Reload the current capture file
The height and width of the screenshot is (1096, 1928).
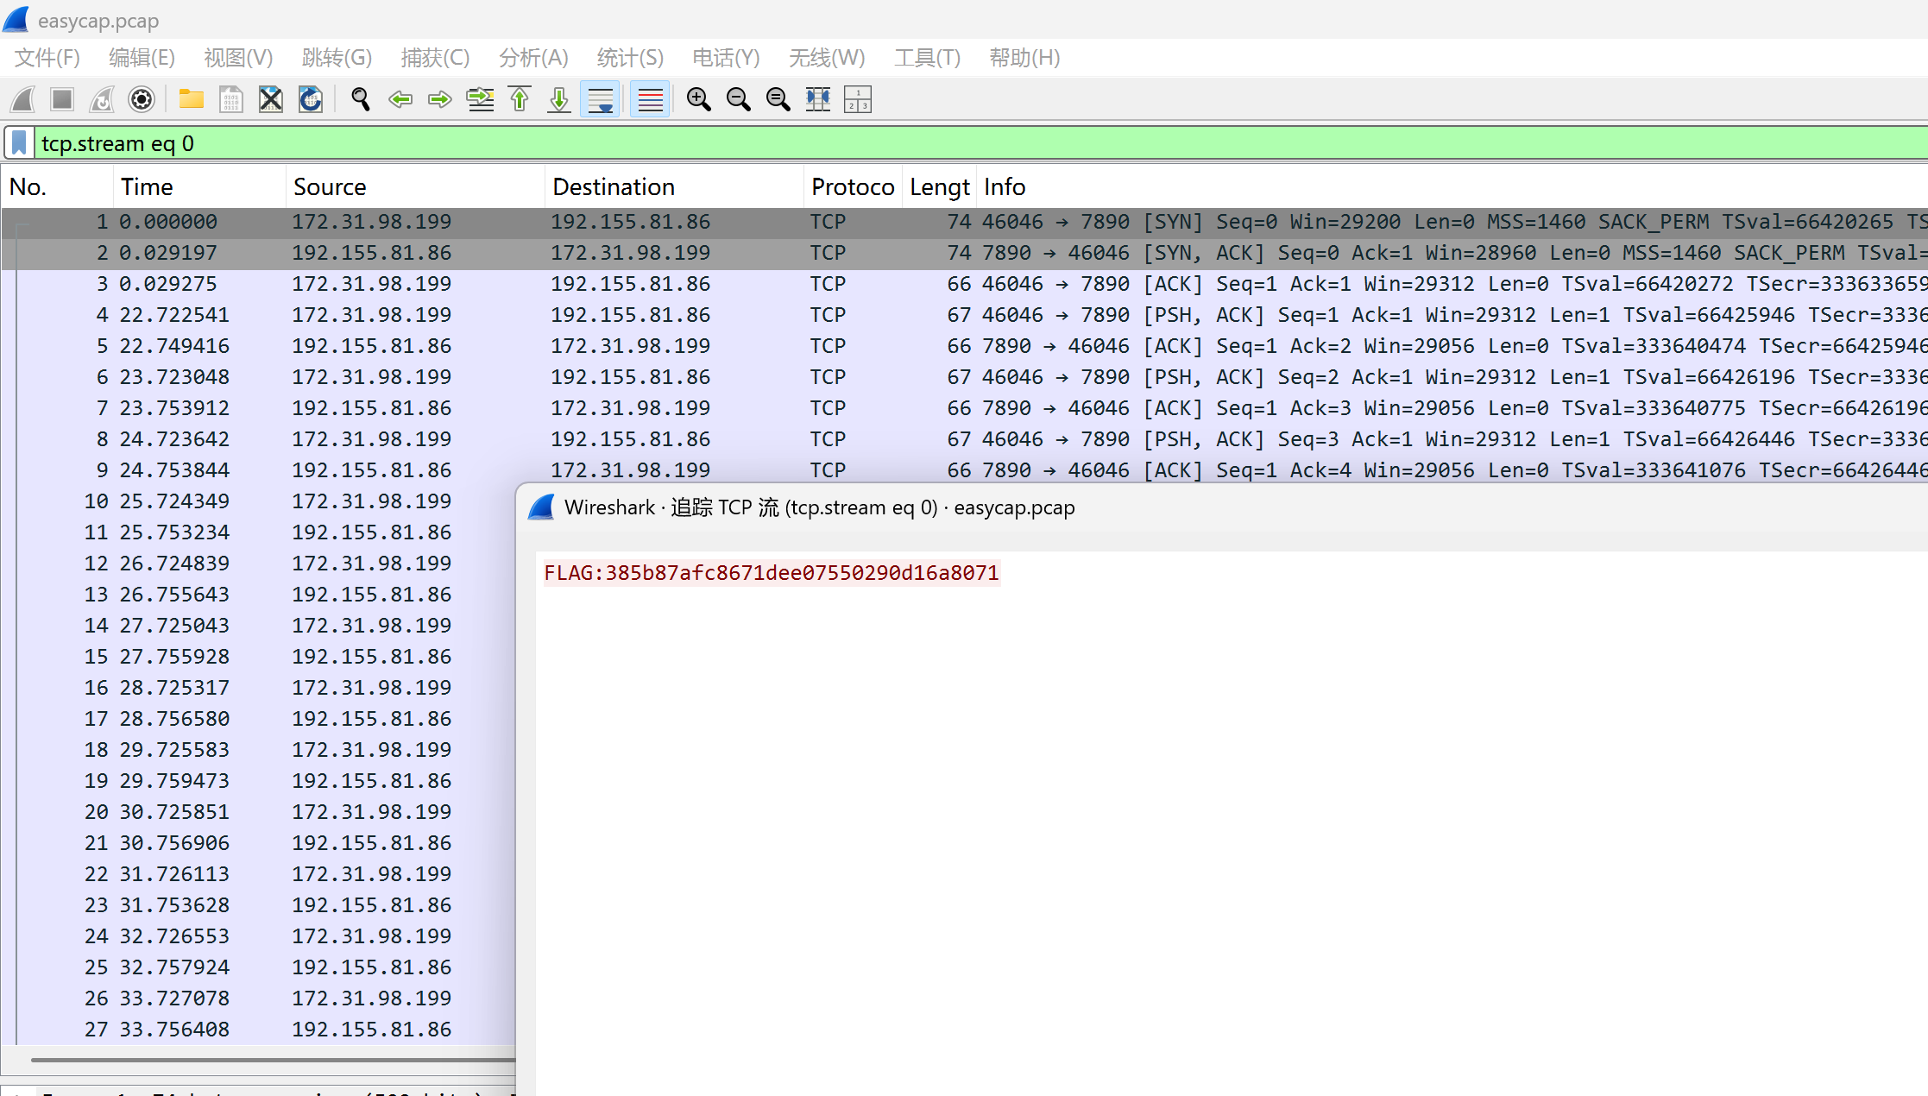[311, 100]
